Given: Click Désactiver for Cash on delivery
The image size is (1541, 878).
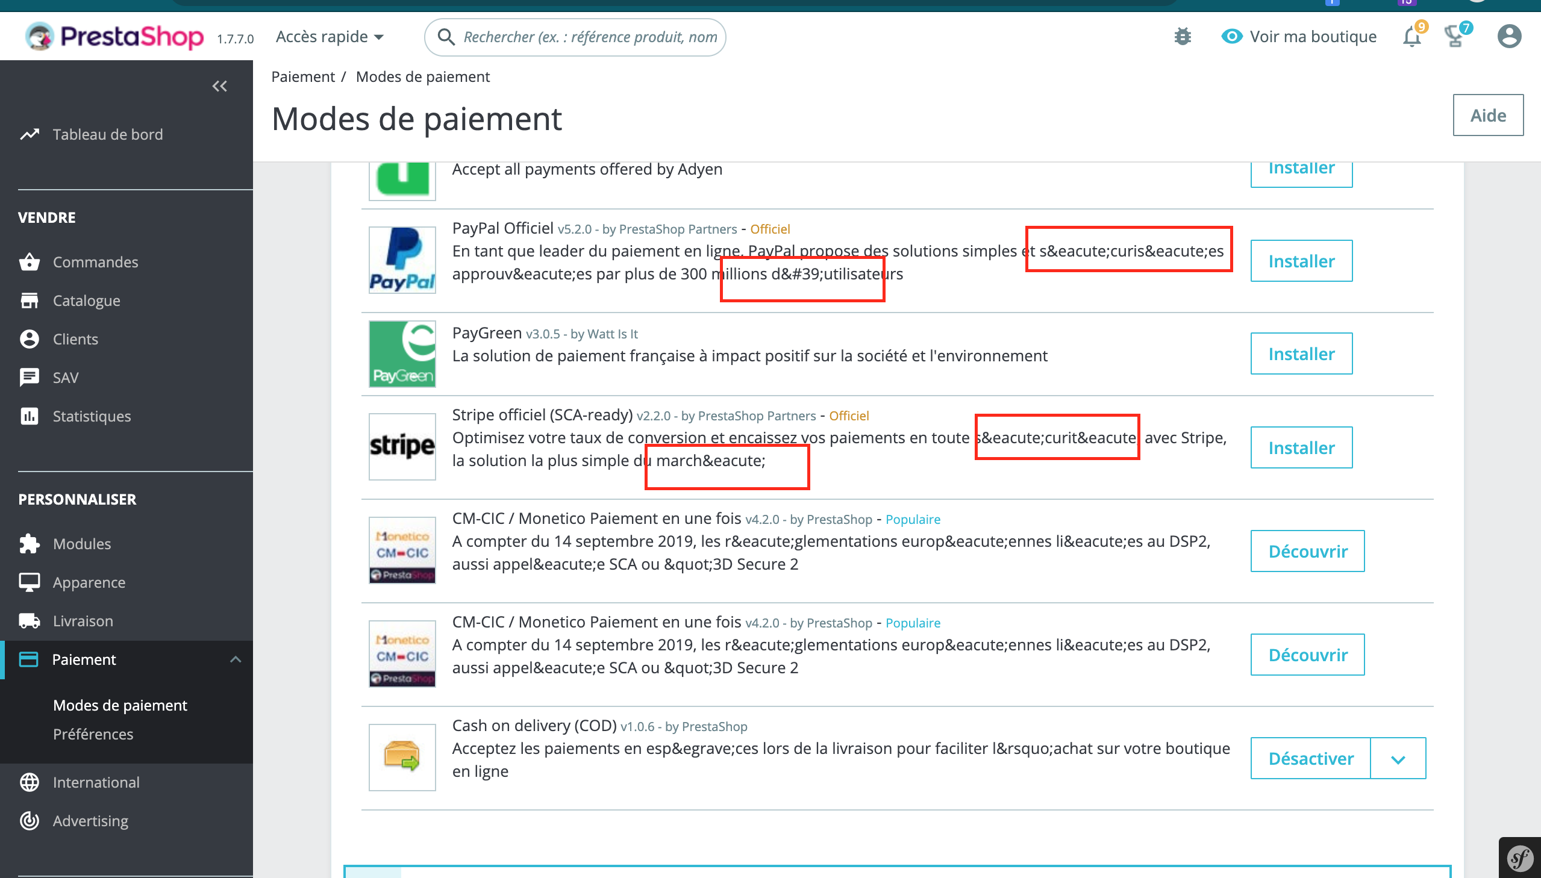Looking at the screenshot, I should (x=1310, y=759).
